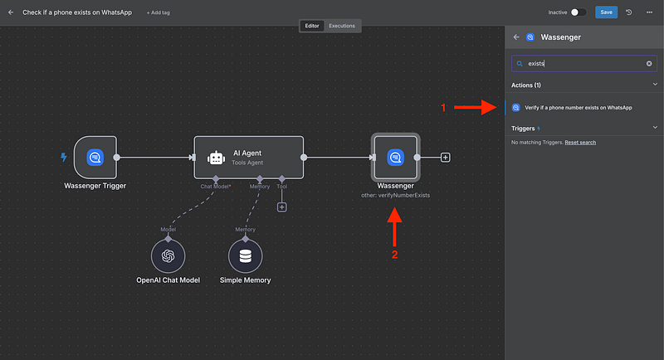Toggle the workflow Inactive switch
This screenshot has height=360, width=664.
point(579,12)
